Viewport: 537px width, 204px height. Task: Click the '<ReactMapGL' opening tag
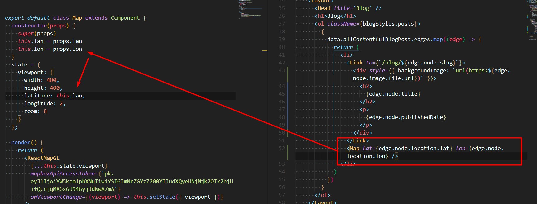[42, 158]
